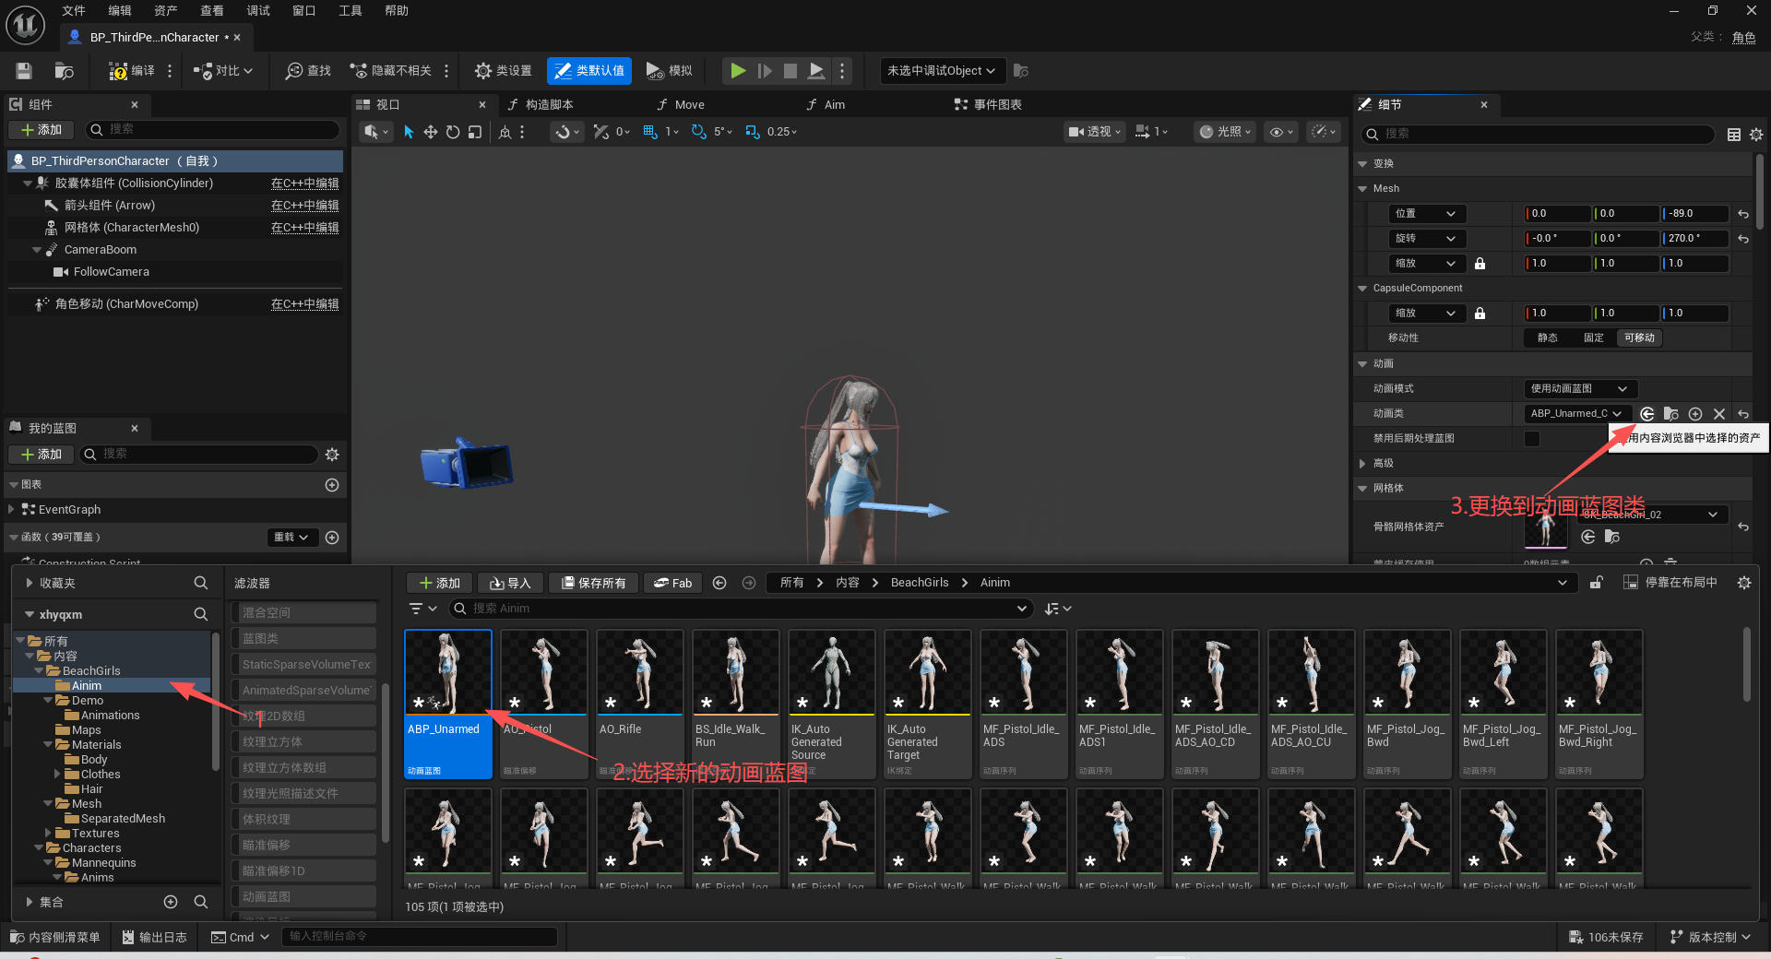Open the viewport show-flags eye menu
This screenshot has width=1771, height=959.
tap(1281, 132)
